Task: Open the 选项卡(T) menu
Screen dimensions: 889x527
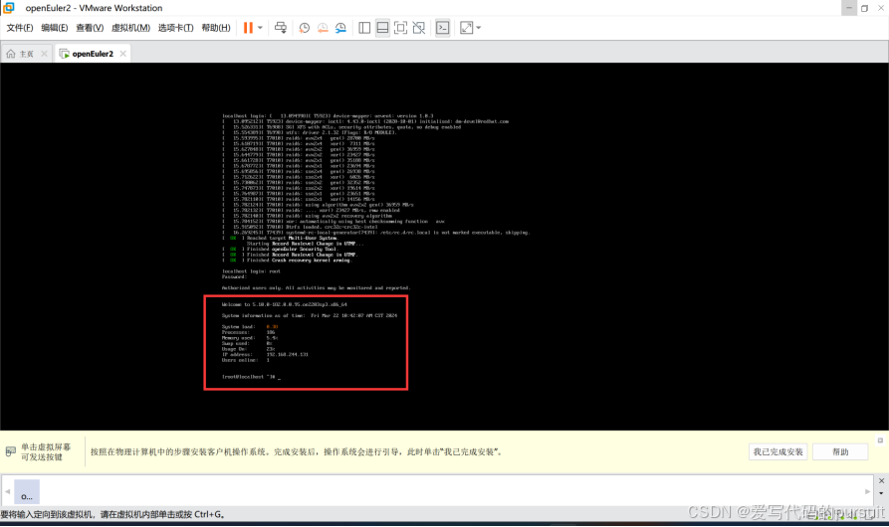Action: tap(176, 28)
